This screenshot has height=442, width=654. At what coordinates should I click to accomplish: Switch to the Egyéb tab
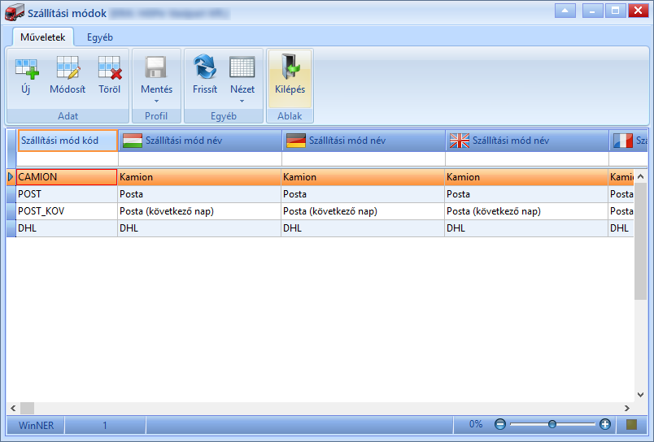point(100,37)
